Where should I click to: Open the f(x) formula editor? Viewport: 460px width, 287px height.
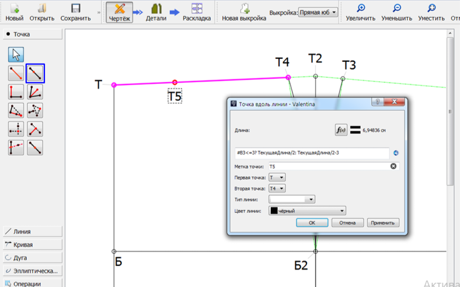pyautogui.click(x=341, y=130)
